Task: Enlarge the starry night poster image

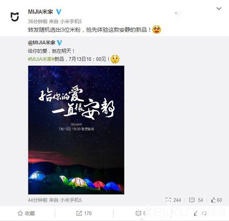Action: (x=76, y=130)
